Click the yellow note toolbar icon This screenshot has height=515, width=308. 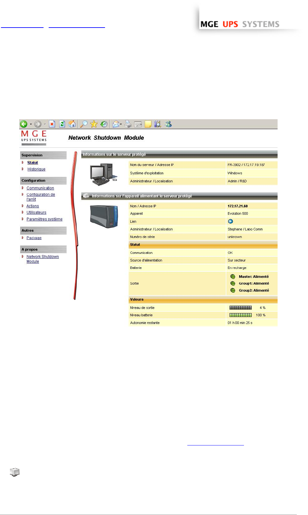pos(148,124)
